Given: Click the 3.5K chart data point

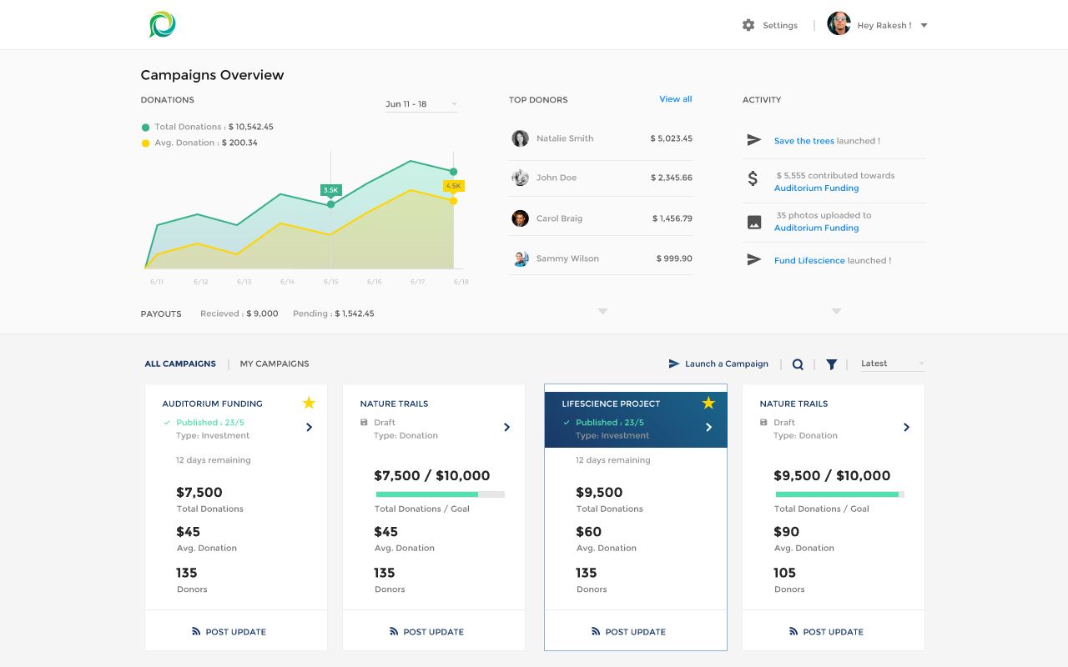Looking at the screenshot, I should tap(330, 204).
